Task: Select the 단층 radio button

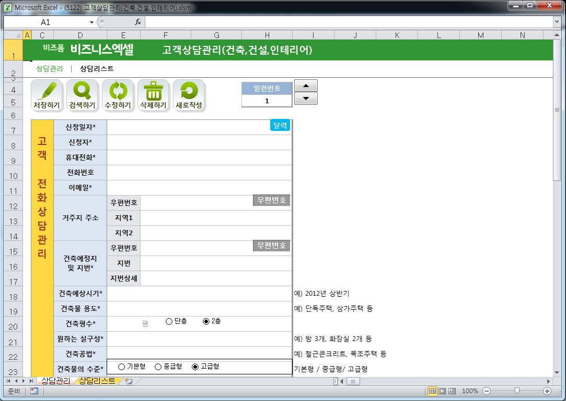Action: [x=169, y=322]
